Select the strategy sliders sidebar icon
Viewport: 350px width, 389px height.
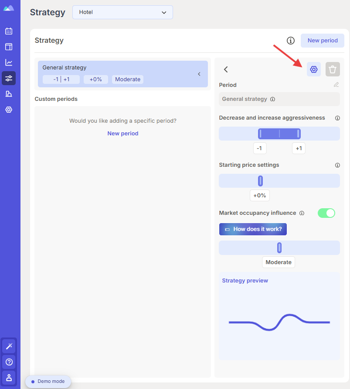[9, 78]
